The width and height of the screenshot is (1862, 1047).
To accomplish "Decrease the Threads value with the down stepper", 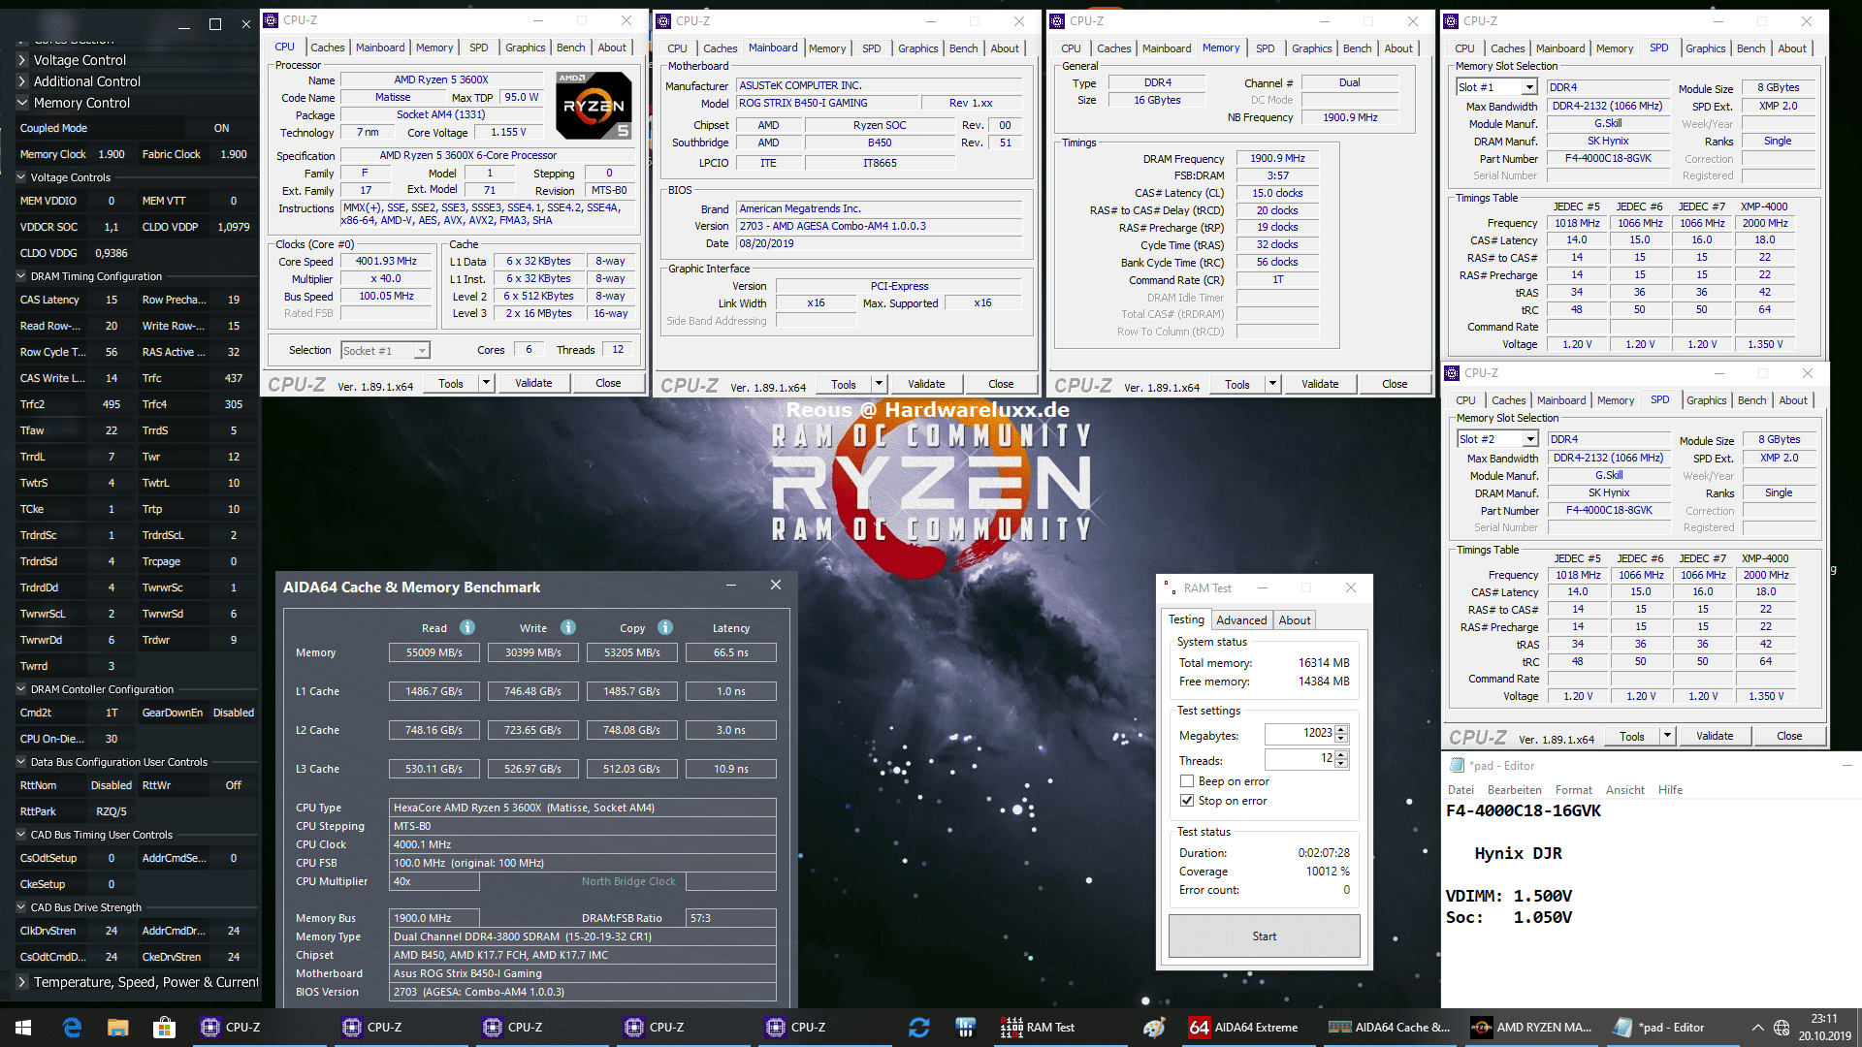I will [x=1341, y=764].
